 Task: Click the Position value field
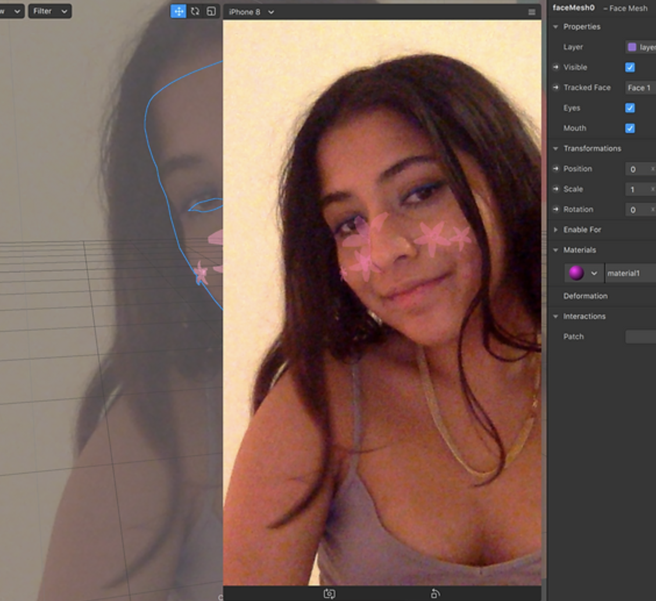click(x=640, y=169)
